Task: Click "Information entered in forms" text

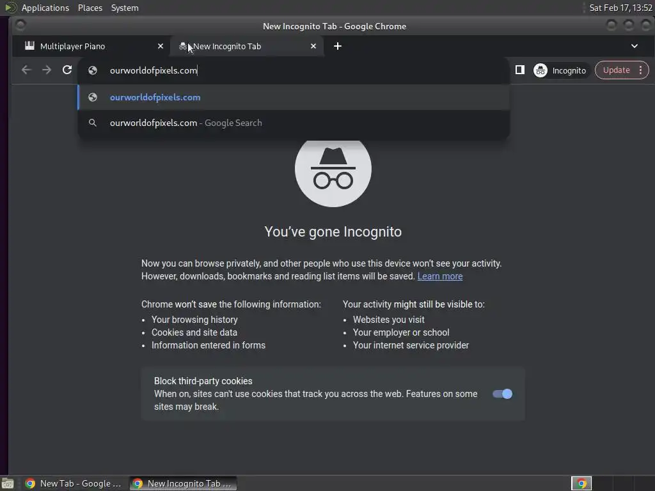Action: click(x=209, y=345)
